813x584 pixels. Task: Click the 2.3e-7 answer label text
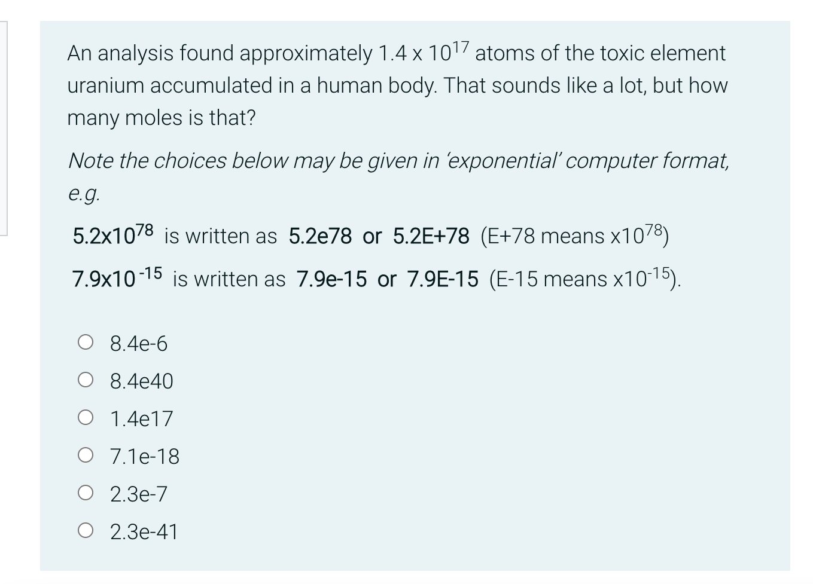(138, 494)
